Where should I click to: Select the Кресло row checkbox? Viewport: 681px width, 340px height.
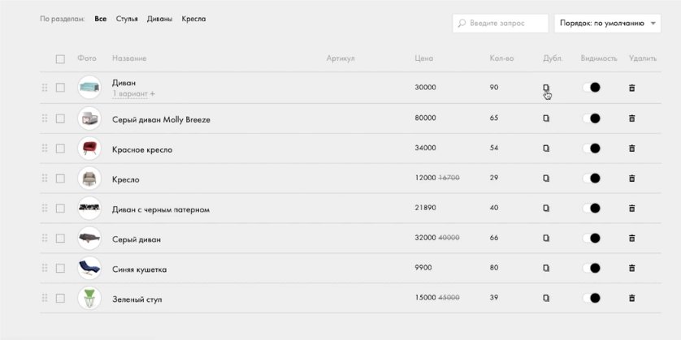(x=60, y=179)
